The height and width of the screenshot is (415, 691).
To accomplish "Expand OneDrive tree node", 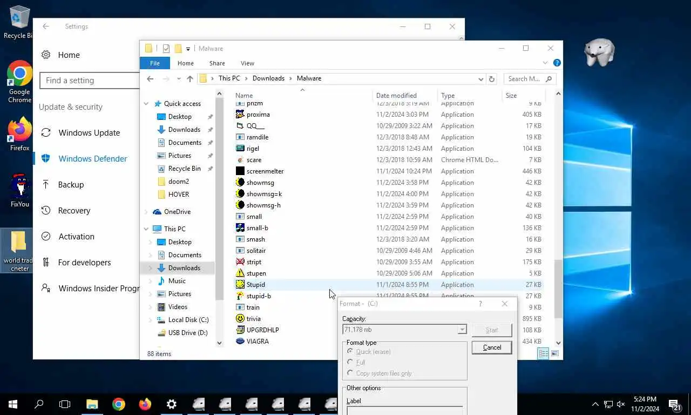I will click(146, 212).
